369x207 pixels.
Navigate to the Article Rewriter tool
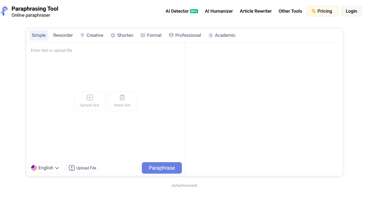(x=255, y=11)
